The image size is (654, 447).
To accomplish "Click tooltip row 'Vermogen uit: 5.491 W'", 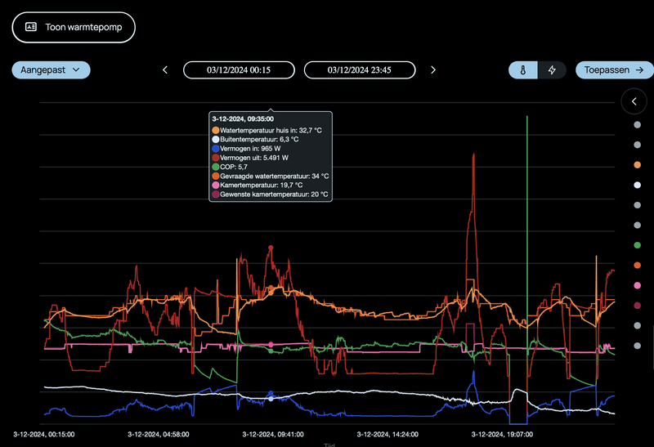I will [x=250, y=158].
